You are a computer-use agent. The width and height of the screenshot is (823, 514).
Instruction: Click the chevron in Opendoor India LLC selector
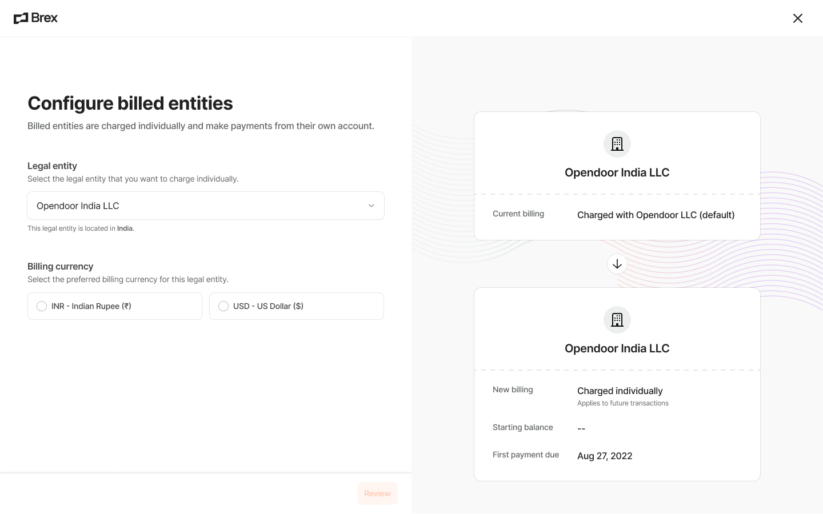tap(371, 206)
